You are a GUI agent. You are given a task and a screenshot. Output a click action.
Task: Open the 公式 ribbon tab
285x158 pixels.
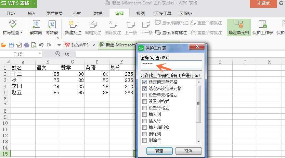coord(77,13)
